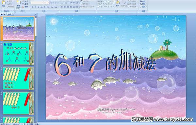The width and height of the screenshot is (196, 125).
Task: Open the Shape Fill (形状填充) dropdown
Action: [x=133, y=1]
